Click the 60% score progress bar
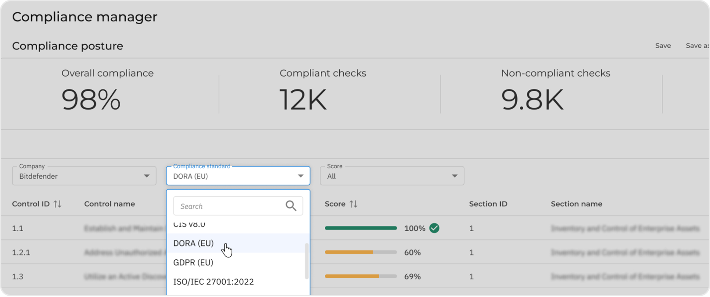The image size is (710, 297). (x=360, y=252)
